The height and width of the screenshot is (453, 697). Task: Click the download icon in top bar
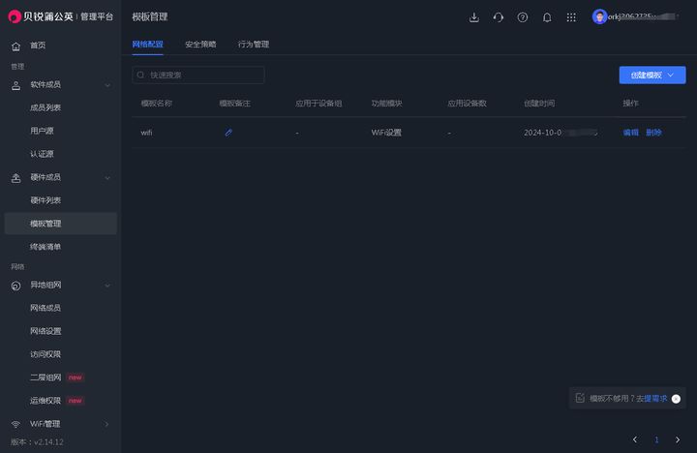[x=473, y=17]
